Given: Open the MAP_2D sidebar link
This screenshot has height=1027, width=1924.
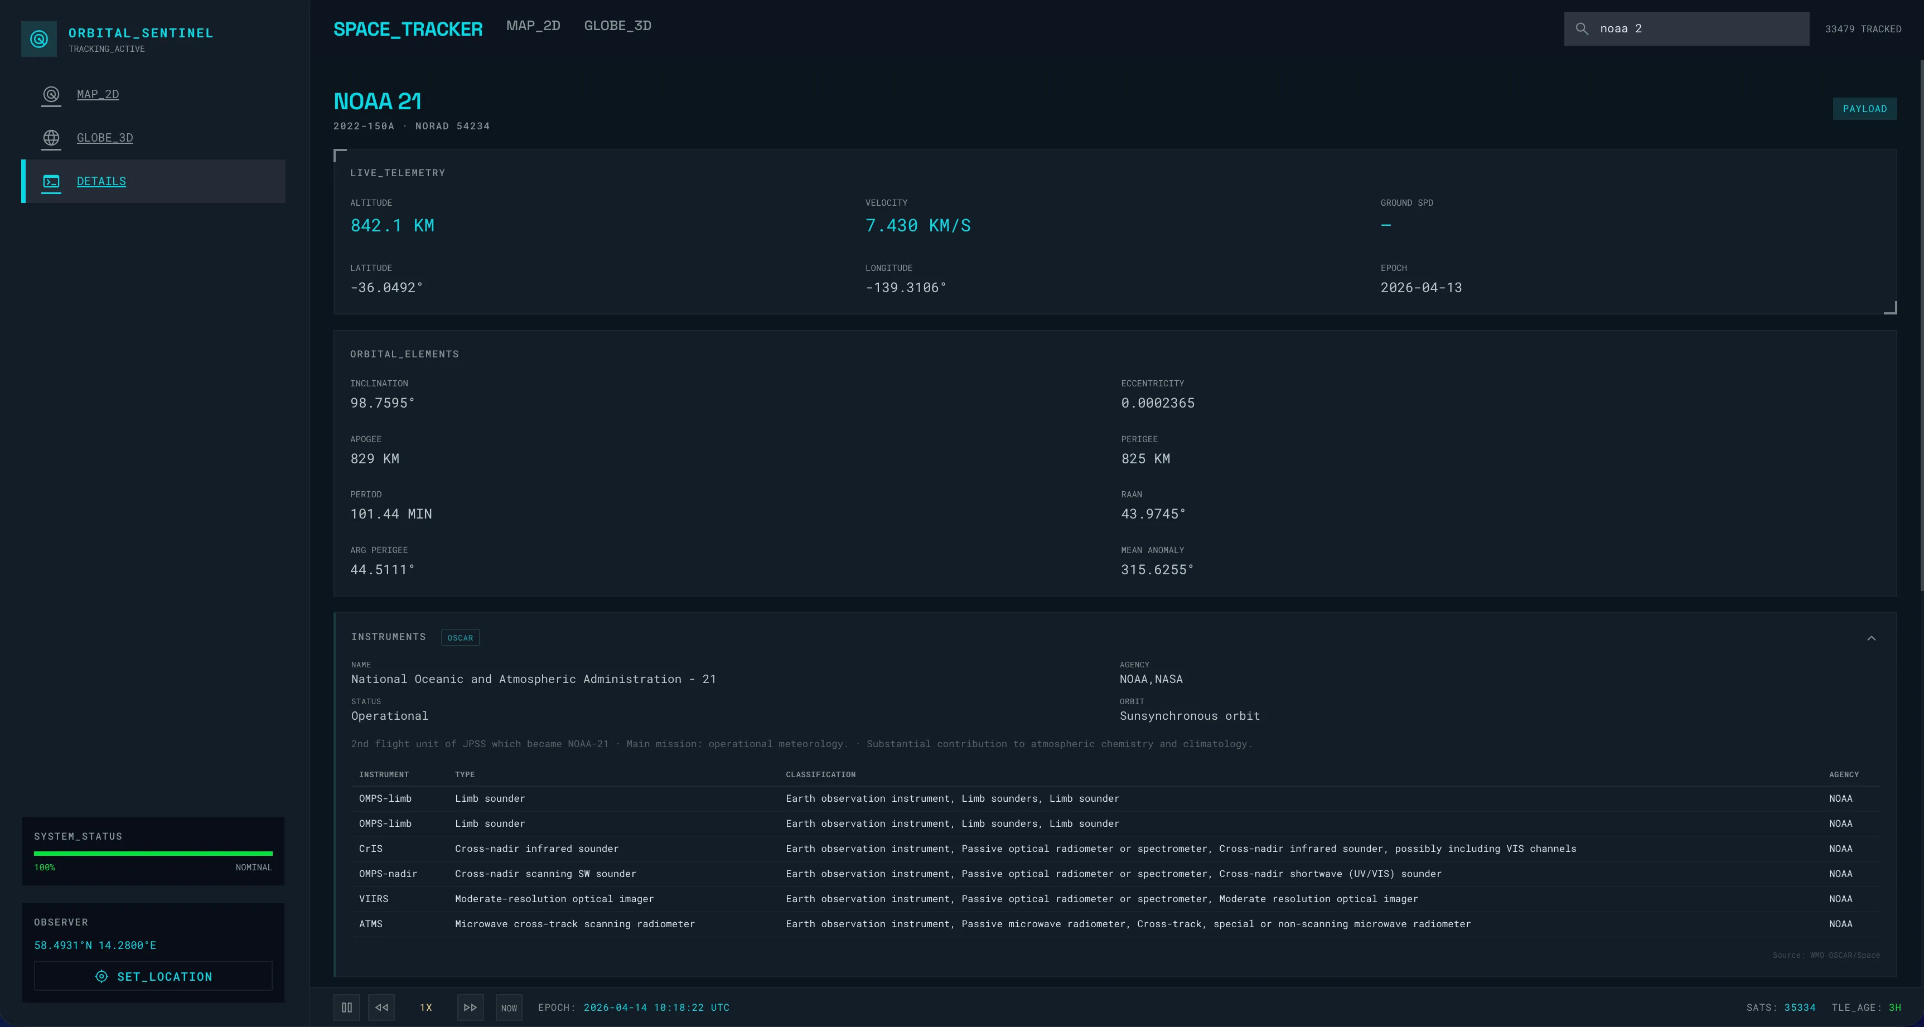Looking at the screenshot, I should click(x=98, y=94).
